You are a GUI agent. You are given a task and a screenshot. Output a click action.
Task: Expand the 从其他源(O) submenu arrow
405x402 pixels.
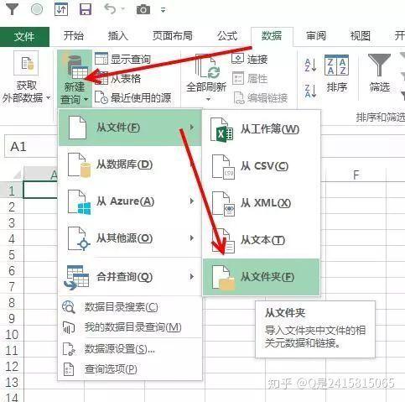(x=192, y=238)
